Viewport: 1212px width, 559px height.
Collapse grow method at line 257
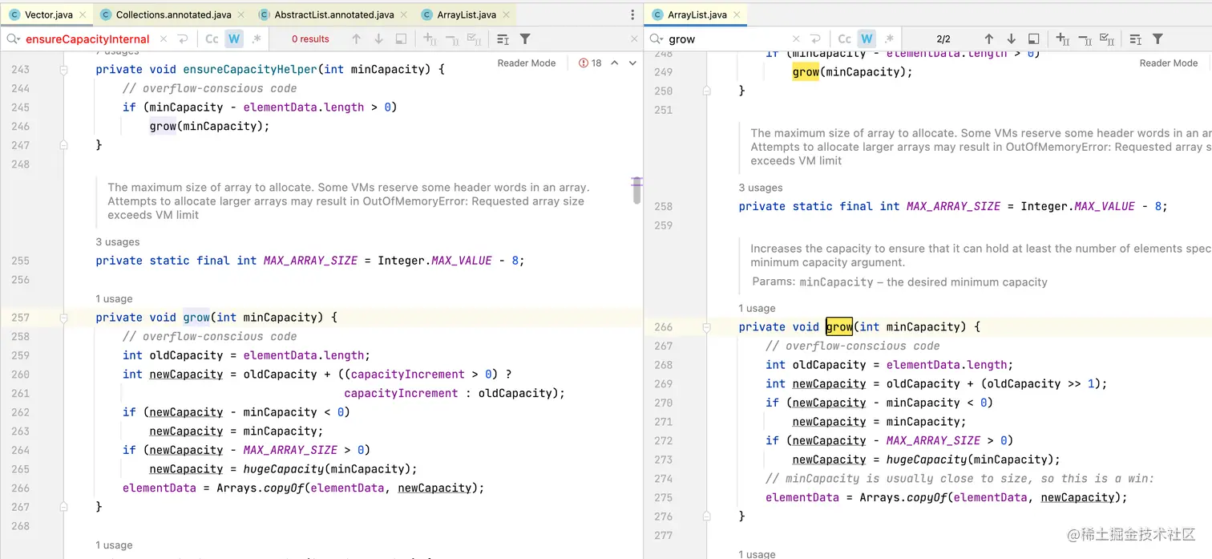63,318
